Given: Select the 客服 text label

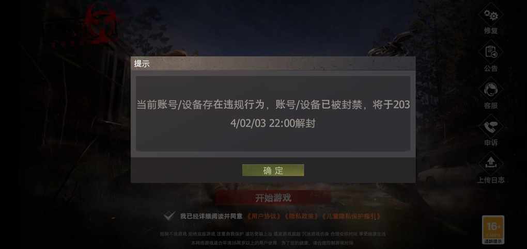Looking at the screenshot, I should [x=491, y=105].
